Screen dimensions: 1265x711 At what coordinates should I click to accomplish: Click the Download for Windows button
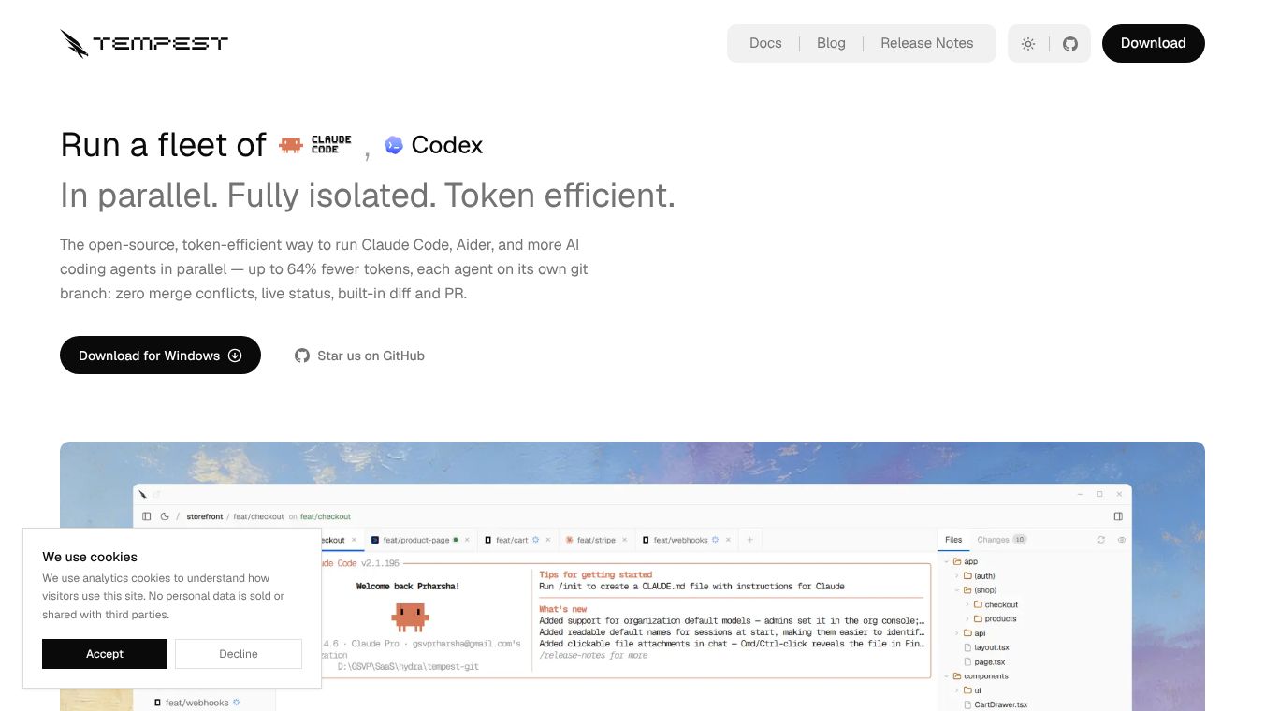point(160,355)
